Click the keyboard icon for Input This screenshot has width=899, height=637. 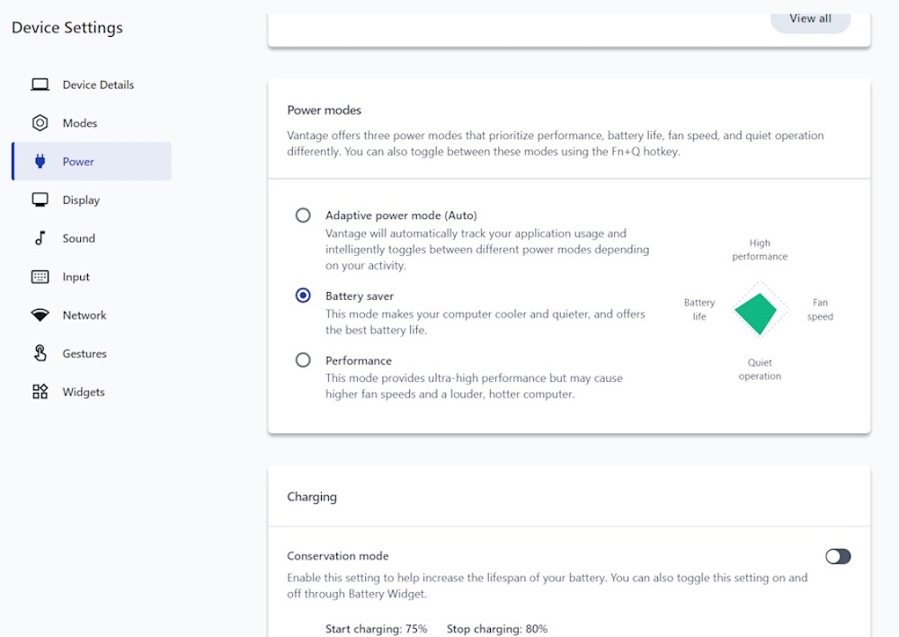40,277
